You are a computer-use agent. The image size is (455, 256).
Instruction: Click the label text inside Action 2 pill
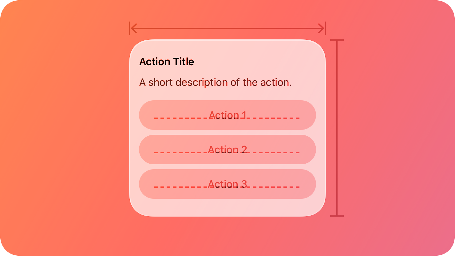coord(228,150)
